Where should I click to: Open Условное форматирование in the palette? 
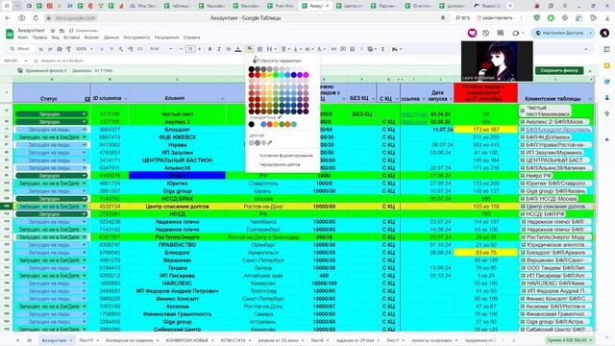tap(286, 156)
